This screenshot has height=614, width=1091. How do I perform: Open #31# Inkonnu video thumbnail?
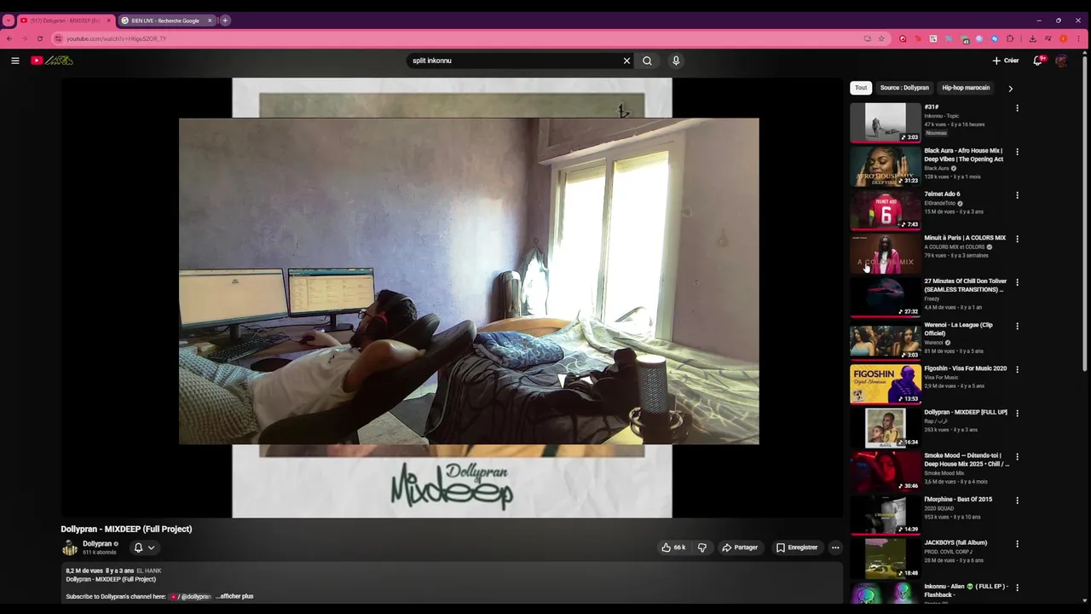click(x=886, y=123)
